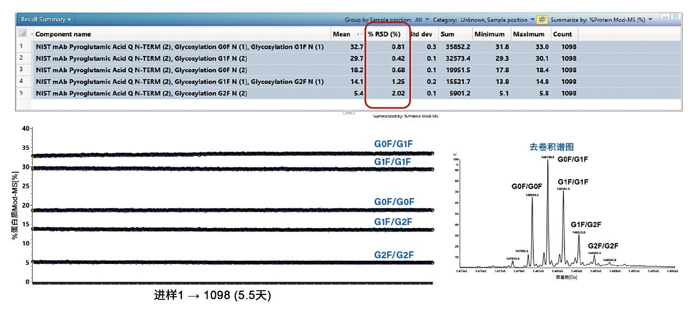Open the Result Summary dropdown menu
This screenshot has width=697, height=315.
click(46, 20)
